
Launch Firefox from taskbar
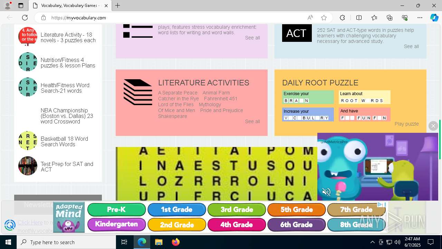pos(175,242)
